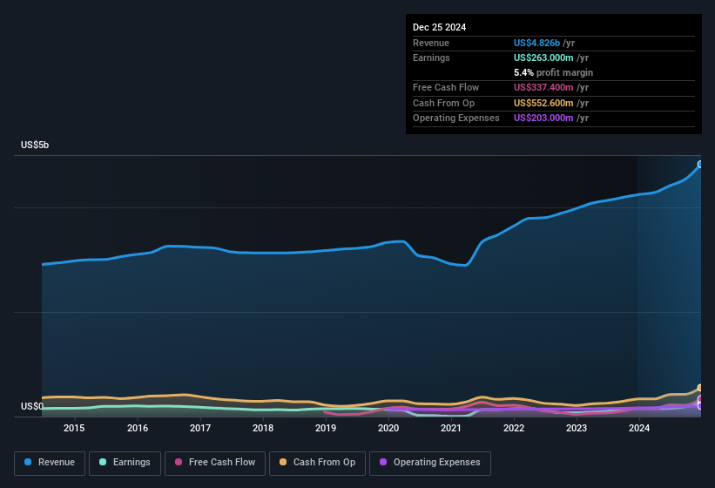The width and height of the screenshot is (715, 488).
Task: Click the 5.4% profit margin text
Action: [554, 72]
